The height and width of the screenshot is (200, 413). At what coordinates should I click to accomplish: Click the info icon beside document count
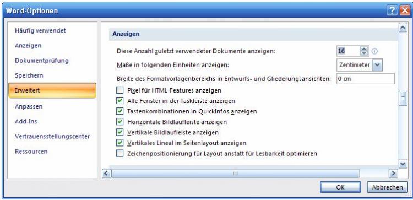coord(374,51)
